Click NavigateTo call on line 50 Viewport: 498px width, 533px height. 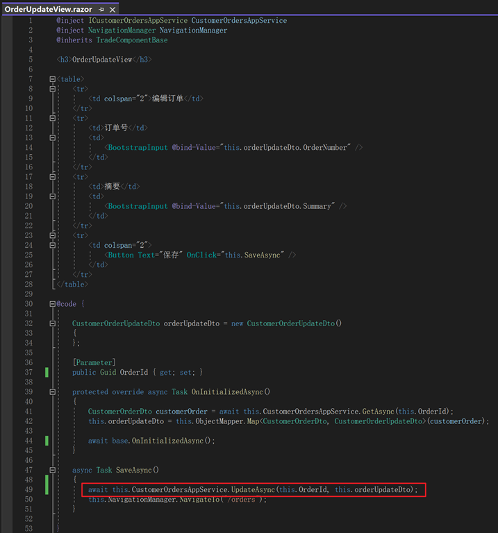[x=199, y=500]
